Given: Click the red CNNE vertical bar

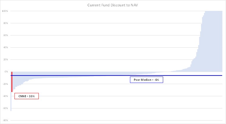Looking at the screenshot, I should pyautogui.click(x=12, y=84).
